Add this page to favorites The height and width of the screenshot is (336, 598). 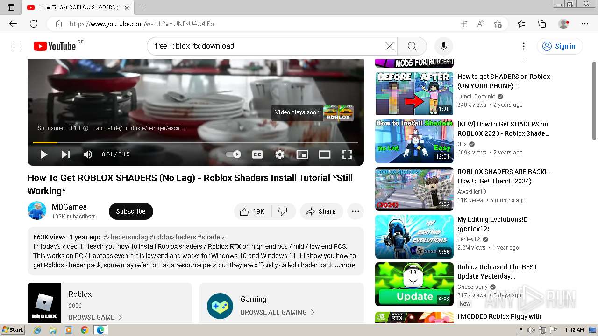pyautogui.click(x=498, y=24)
